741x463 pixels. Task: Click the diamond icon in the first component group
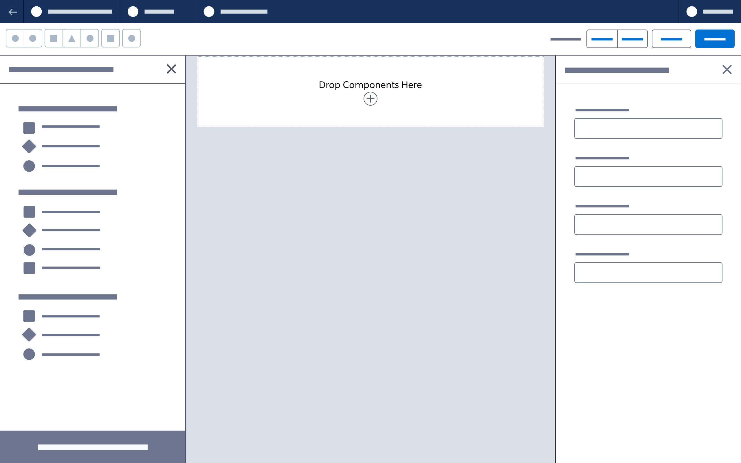pos(29,146)
